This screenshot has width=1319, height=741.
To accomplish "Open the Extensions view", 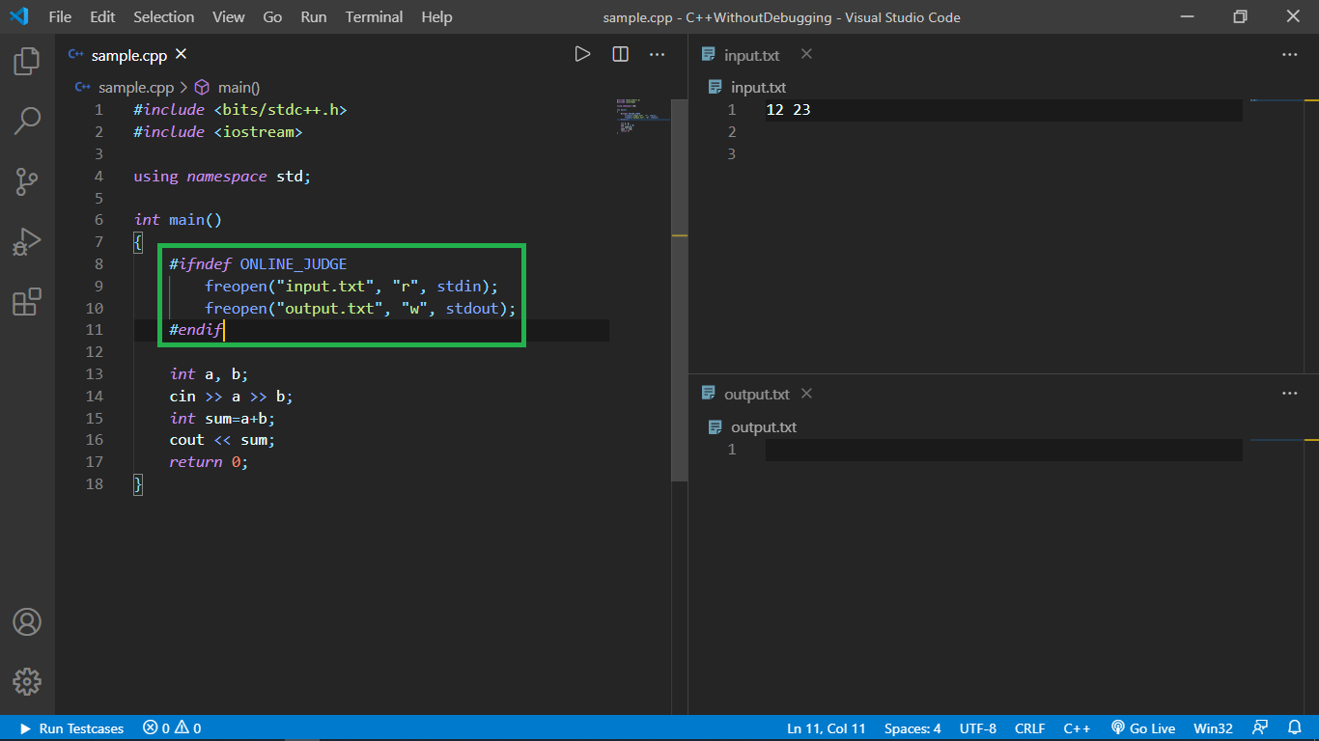I will tap(27, 302).
